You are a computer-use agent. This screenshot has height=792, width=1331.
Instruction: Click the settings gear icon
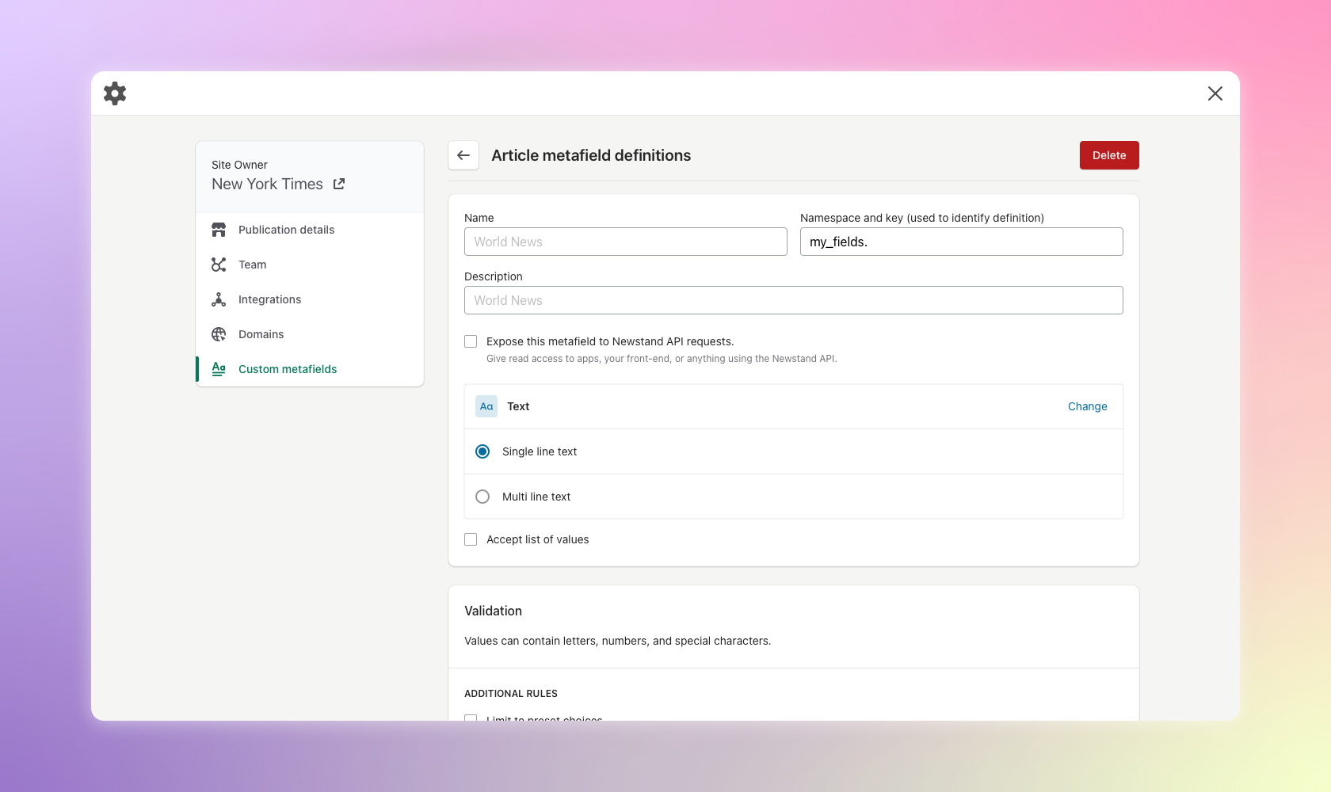pyautogui.click(x=115, y=93)
